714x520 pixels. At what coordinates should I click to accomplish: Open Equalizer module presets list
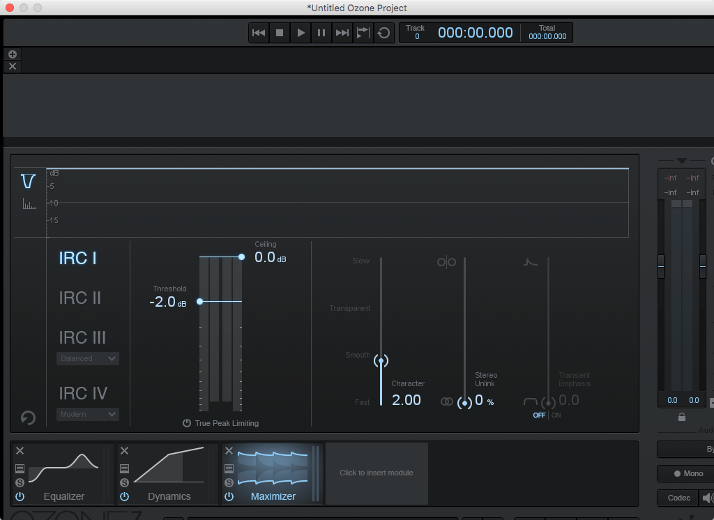pos(20,468)
